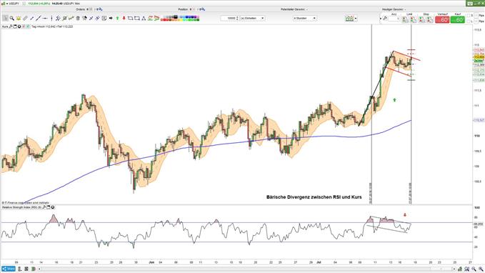Click the Bärische Divergenz chart annotation
485x273 pixels.
(314, 197)
